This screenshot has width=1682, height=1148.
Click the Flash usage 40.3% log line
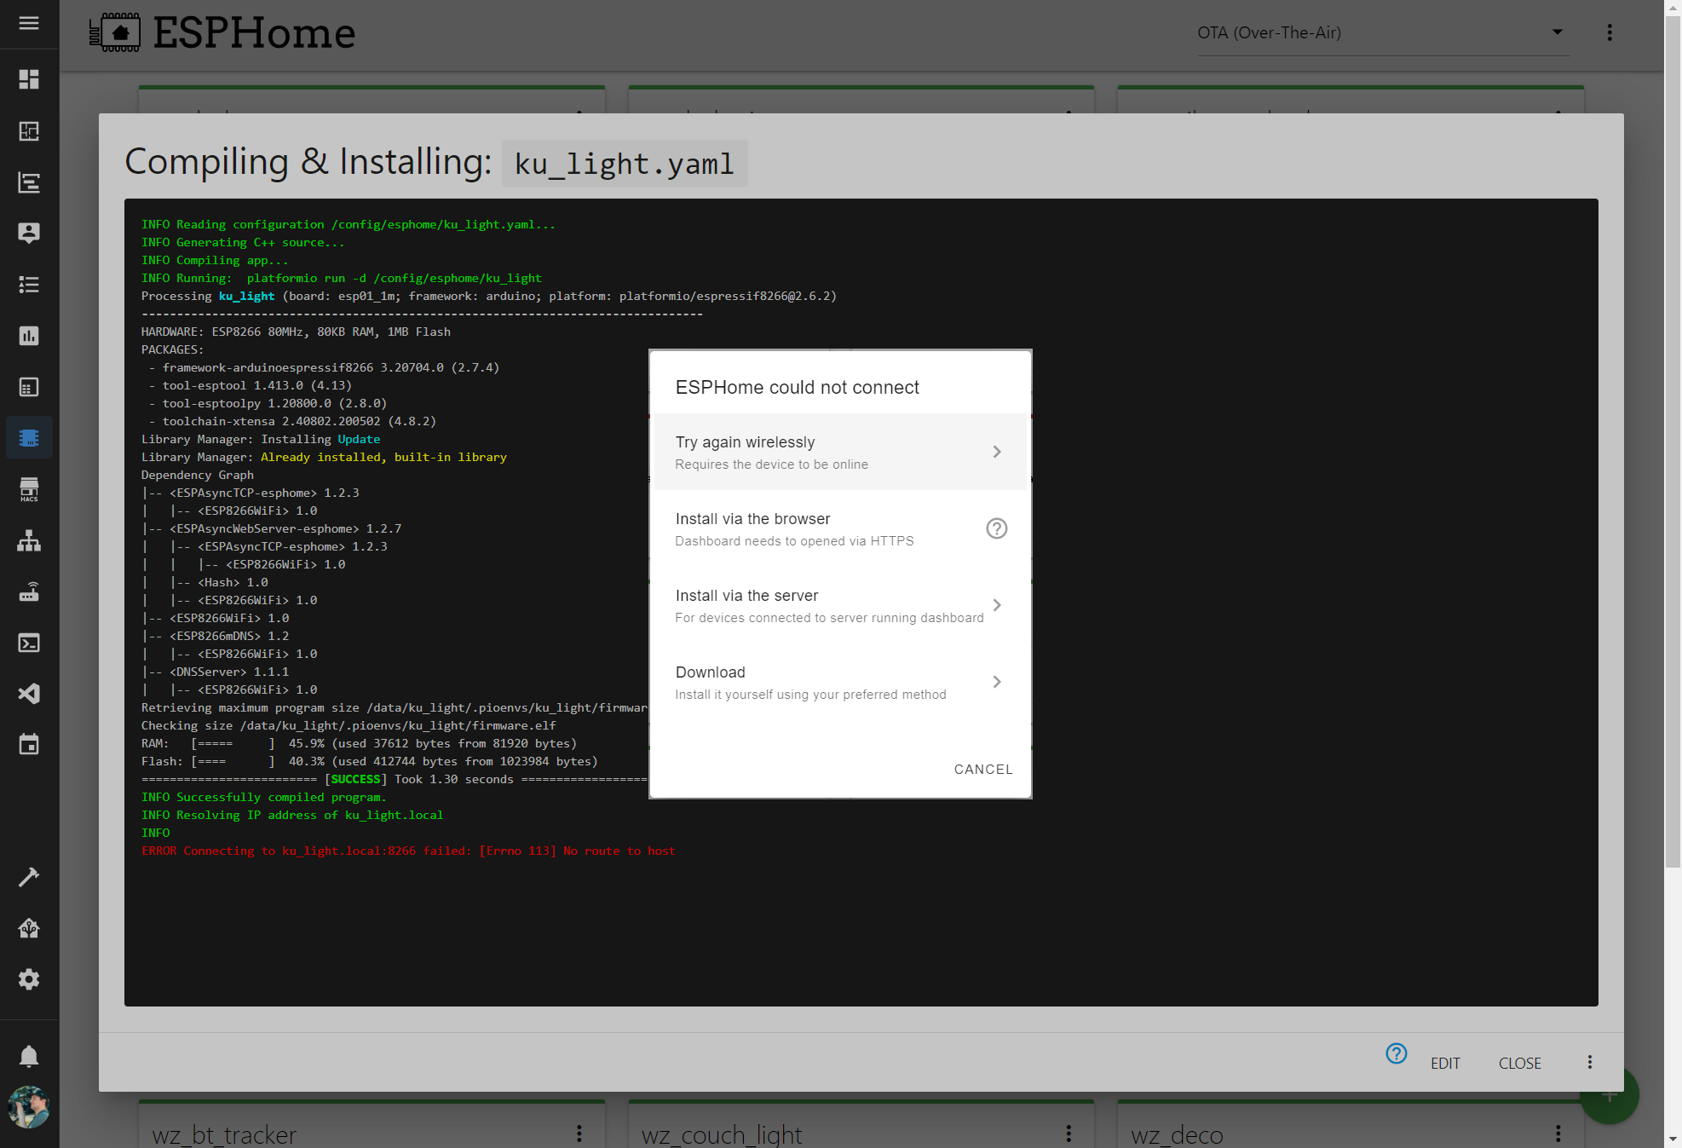click(370, 761)
